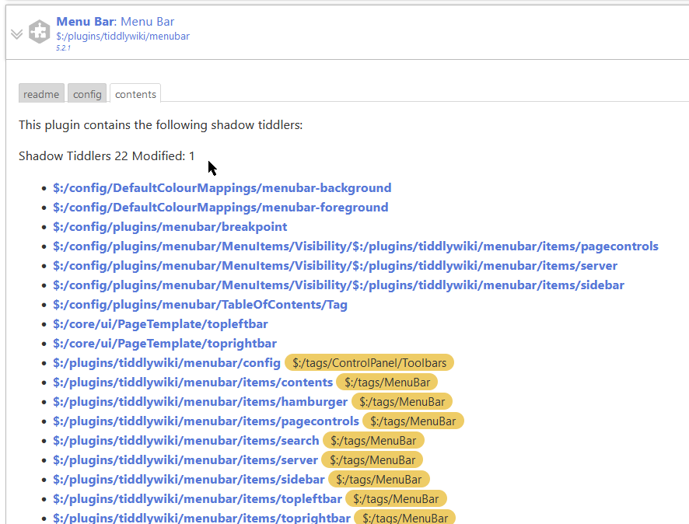Open Visibility sidebar config tiddler link
The image size is (689, 524).
[x=338, y=285]
